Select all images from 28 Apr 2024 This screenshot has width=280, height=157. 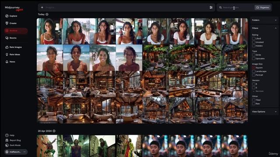click(x=54, y=131)
